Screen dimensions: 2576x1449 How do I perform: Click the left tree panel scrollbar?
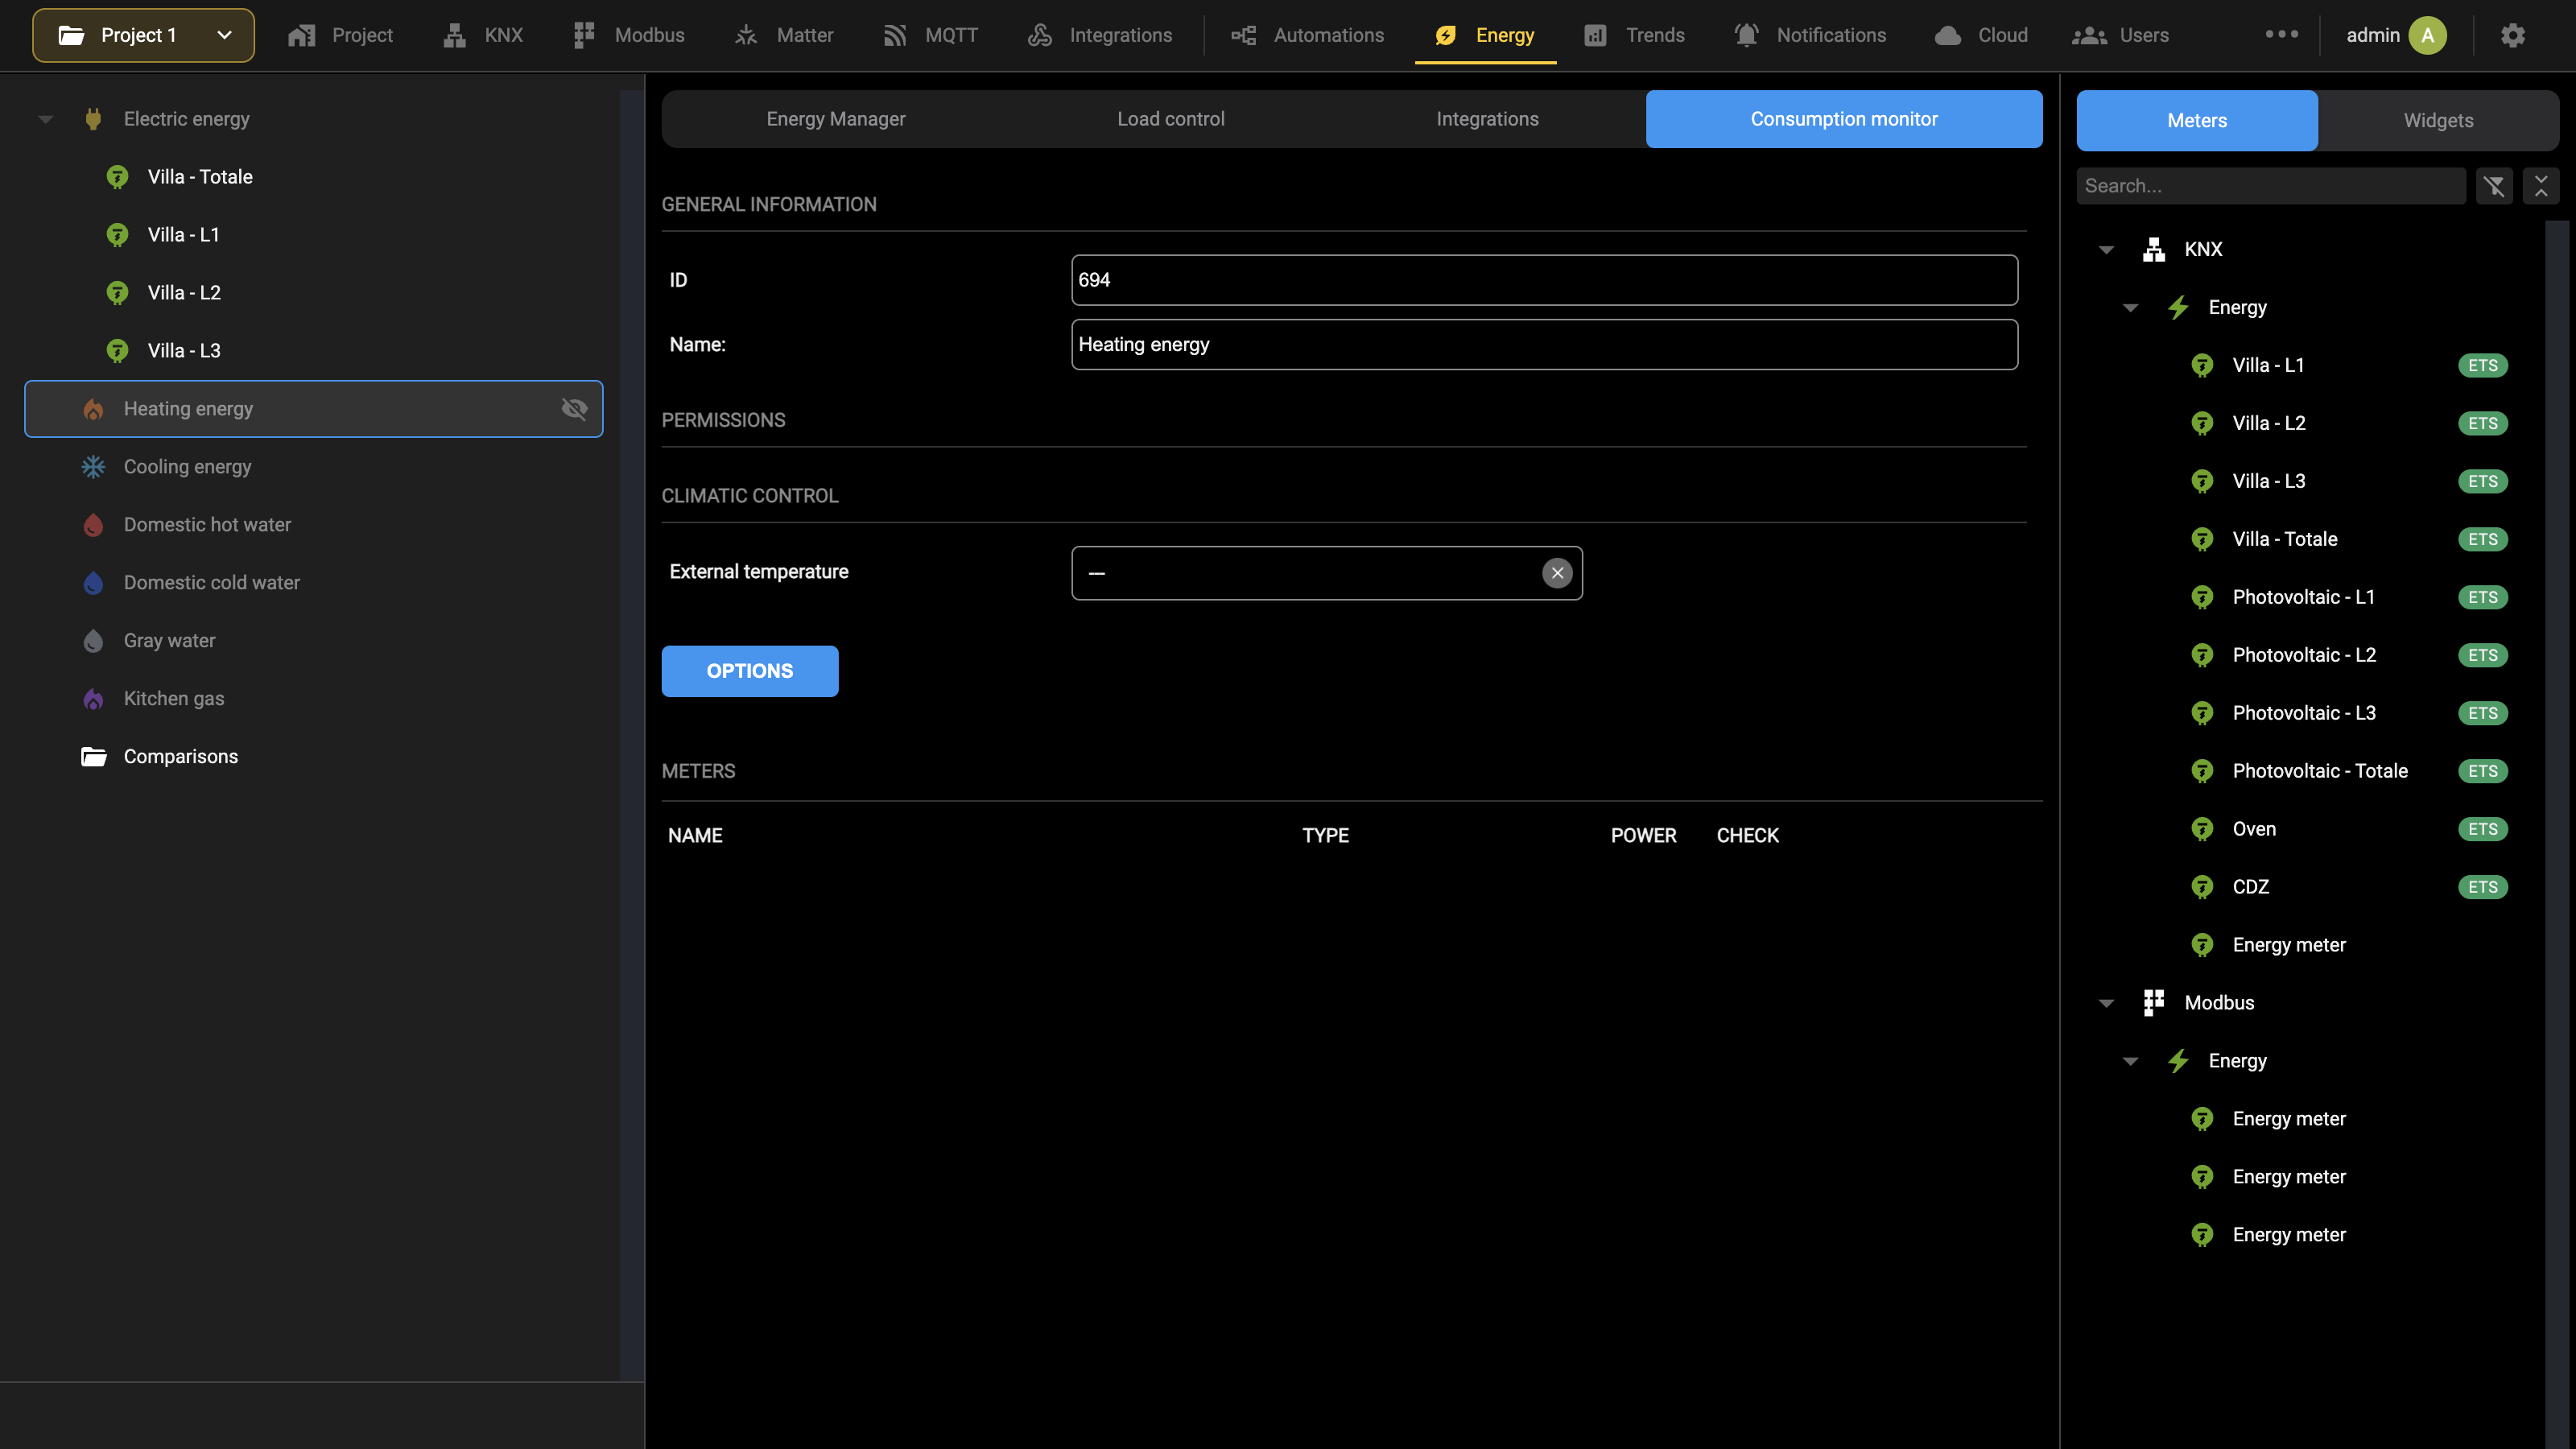(x=631, y=735)
